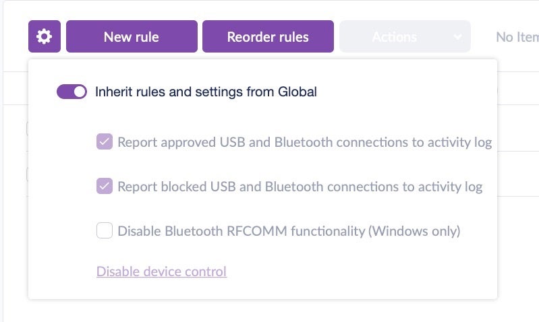Click the white knob of Inherit switch
539x322 pixels.
point(80,92)
